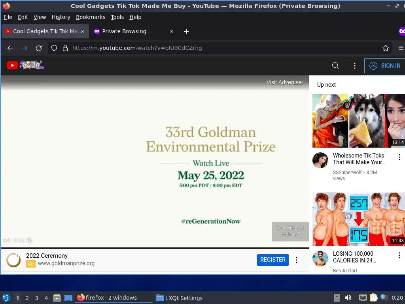Open LOSING 100,000 CALORIES video thumbnail
This screenshot has width=405, height=304.
tap(358, 219)
